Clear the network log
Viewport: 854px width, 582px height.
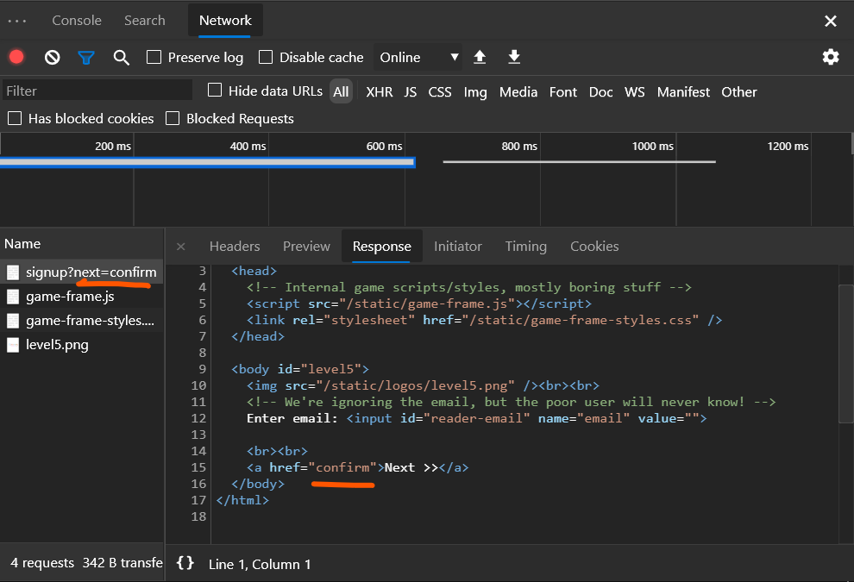[x=53, y=57]
